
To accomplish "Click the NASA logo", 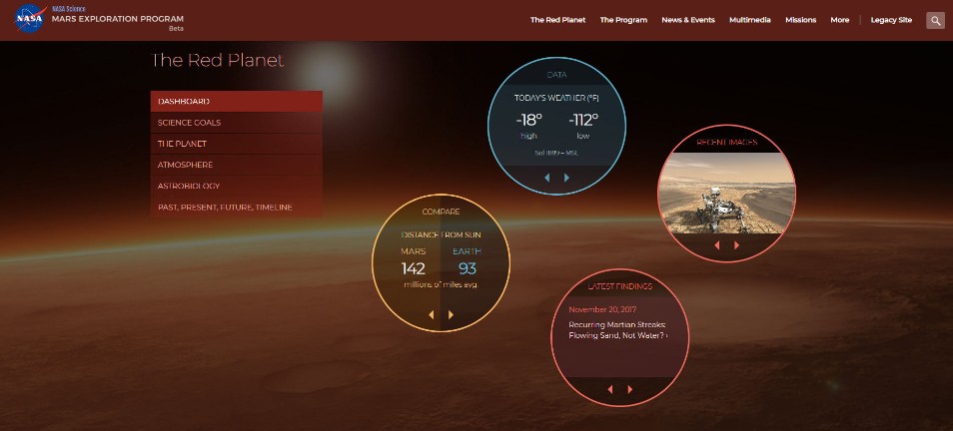I will pos(30,19).
